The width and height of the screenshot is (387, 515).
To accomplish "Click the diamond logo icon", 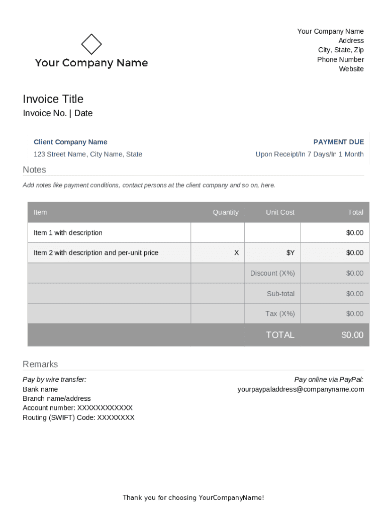I will [91, 44].
